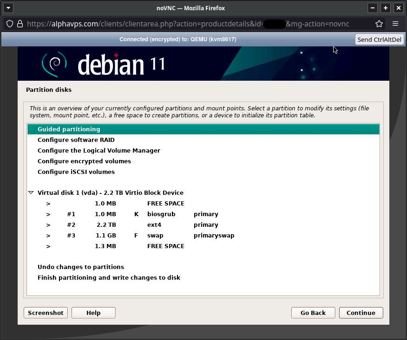
Task: Click the arrow beside partition #2
Action: tap(48, 225)
